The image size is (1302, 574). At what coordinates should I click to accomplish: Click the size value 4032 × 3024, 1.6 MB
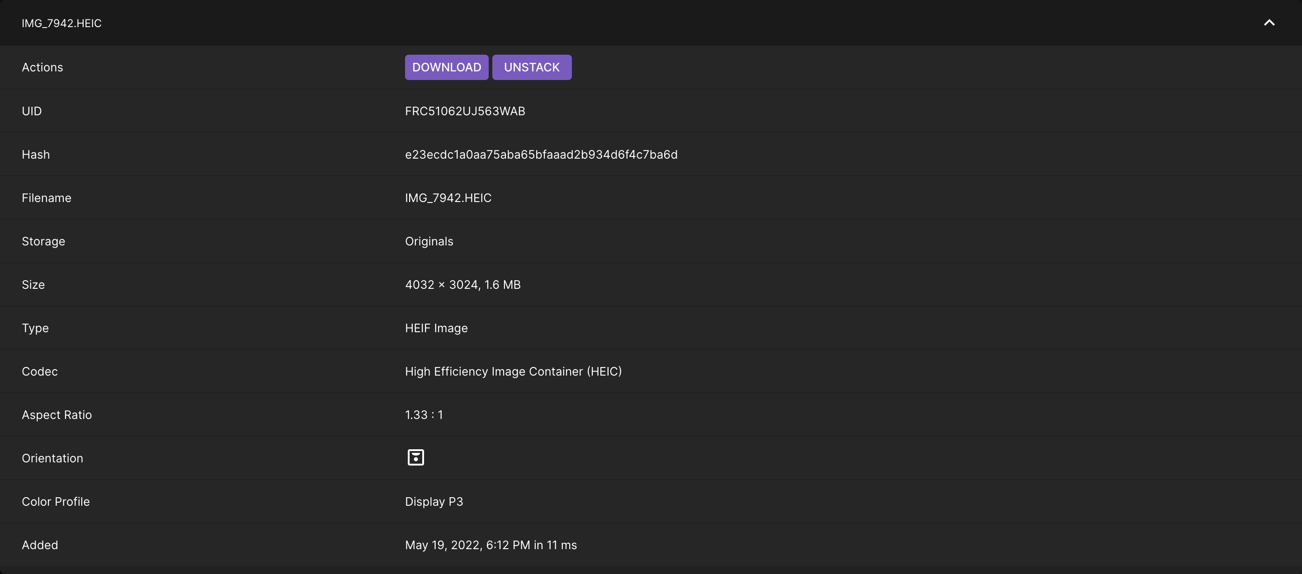point(463,285)
